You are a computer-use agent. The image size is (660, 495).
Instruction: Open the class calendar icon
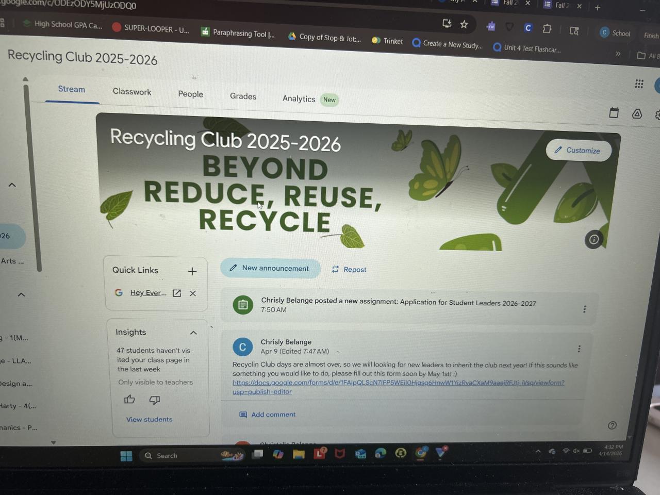click(x=614, y=113)
